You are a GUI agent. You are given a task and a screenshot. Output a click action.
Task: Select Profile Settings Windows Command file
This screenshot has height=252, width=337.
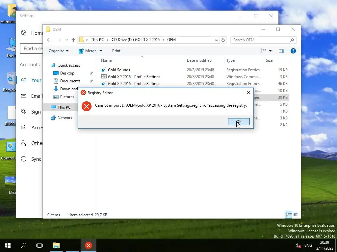(x=134, y=77)
